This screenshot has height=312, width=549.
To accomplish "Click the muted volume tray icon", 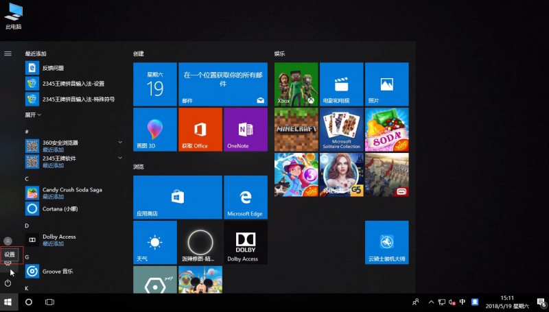I will tap(452, 302).
